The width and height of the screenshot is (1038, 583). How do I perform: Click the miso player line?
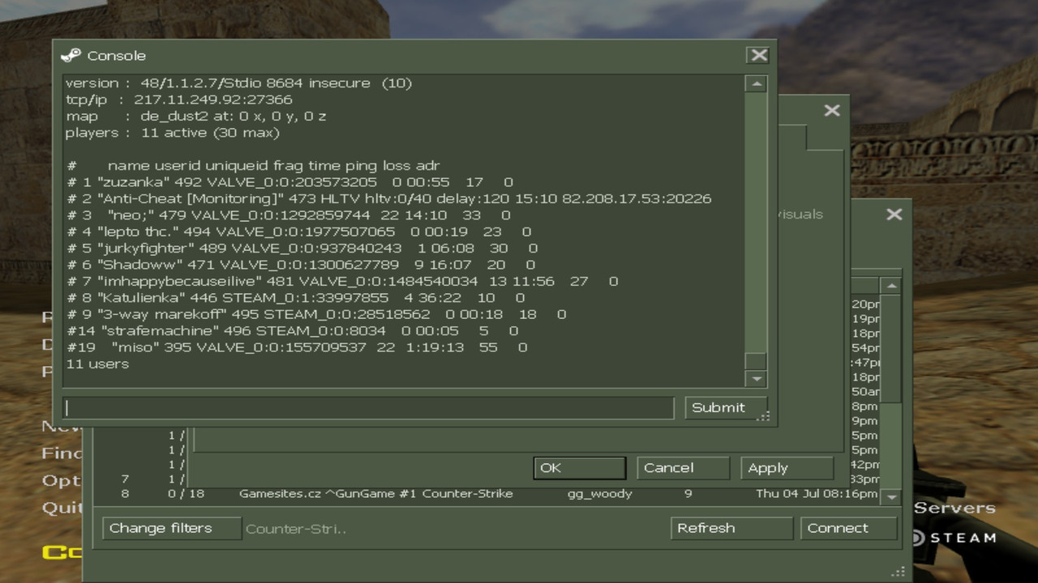(297, 347)
